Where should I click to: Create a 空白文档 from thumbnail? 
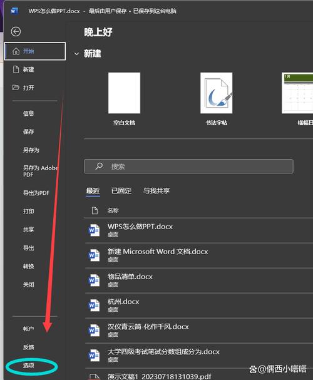click(x=125, y=93)
